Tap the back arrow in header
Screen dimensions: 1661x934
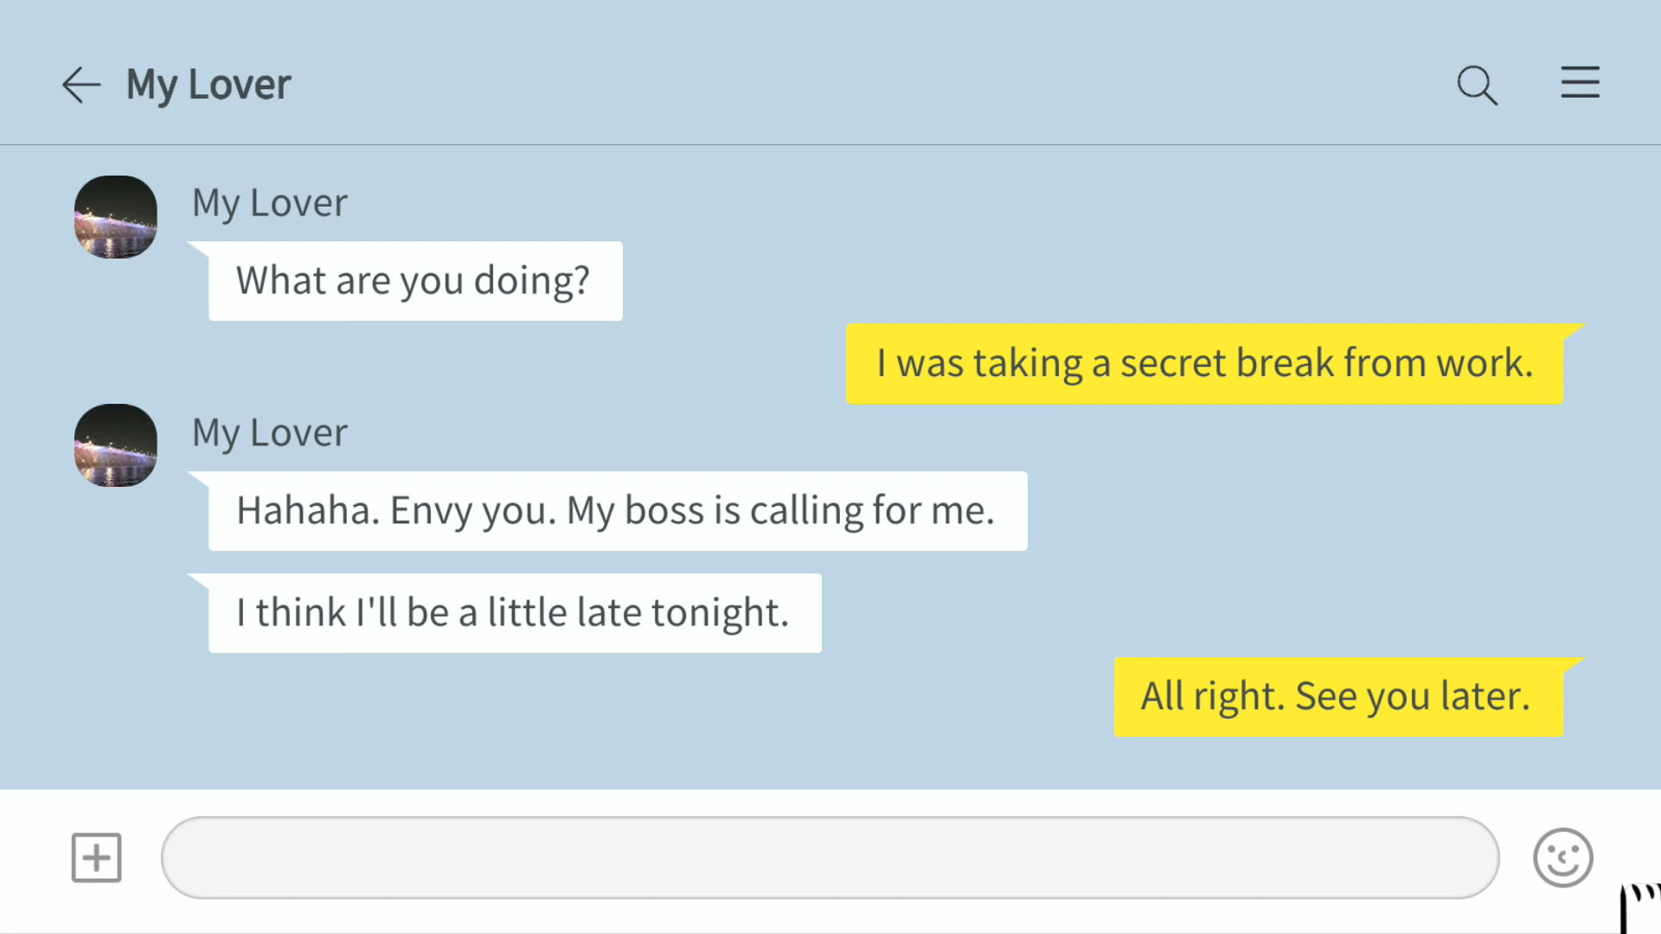[x=81, y=85]
